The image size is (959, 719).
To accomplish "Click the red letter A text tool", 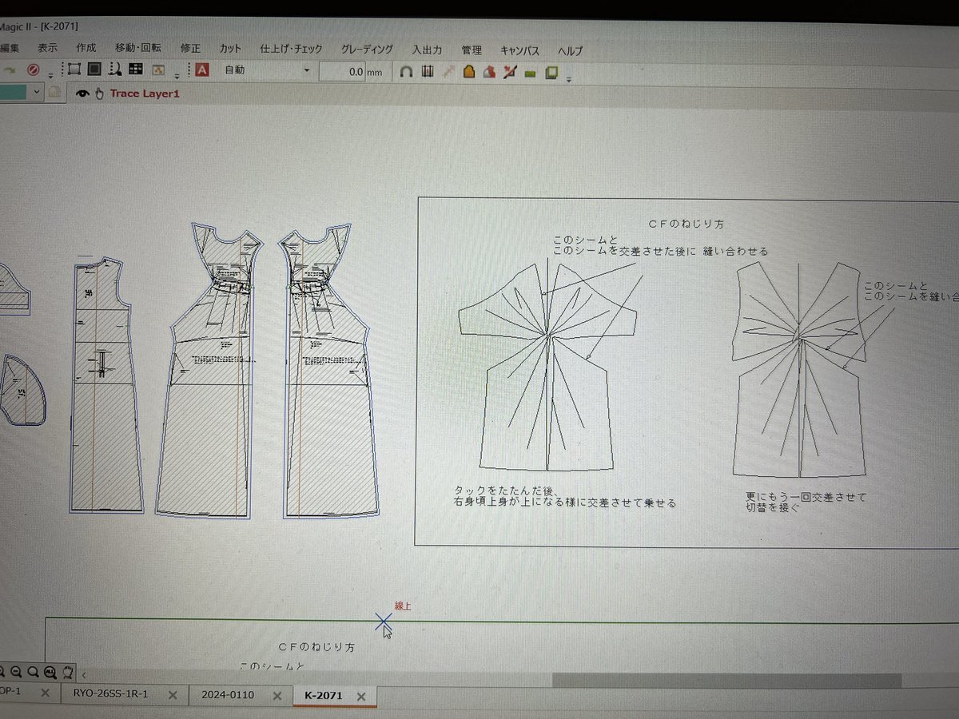I will [x=202, y=70].
